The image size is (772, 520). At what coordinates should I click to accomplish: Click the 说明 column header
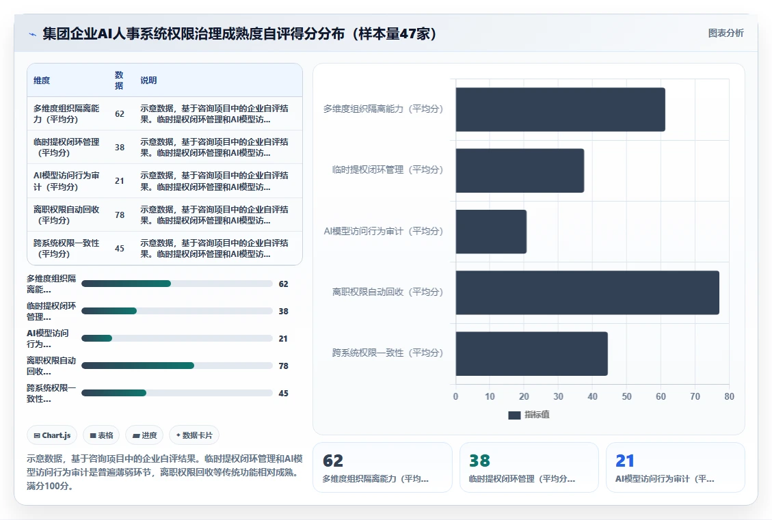tap(148, 80)
